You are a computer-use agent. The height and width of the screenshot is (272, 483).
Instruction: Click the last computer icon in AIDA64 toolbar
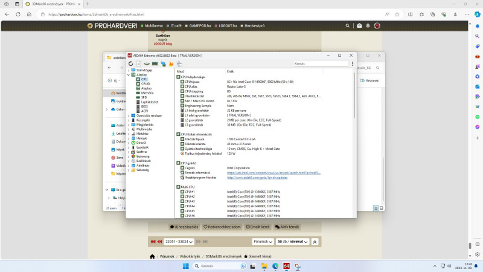[x=179, y=64]
